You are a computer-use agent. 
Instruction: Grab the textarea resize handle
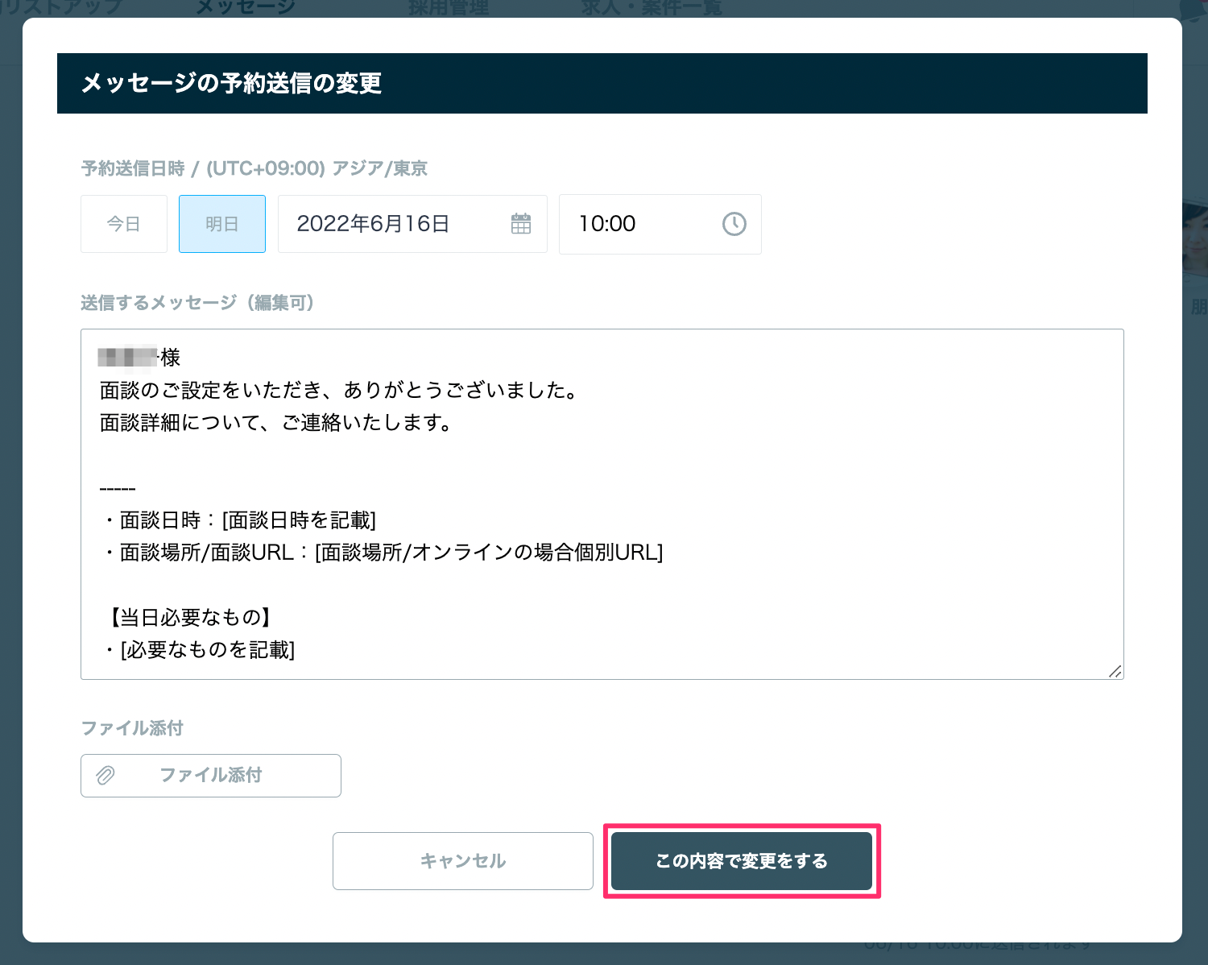coord(1115,671)
